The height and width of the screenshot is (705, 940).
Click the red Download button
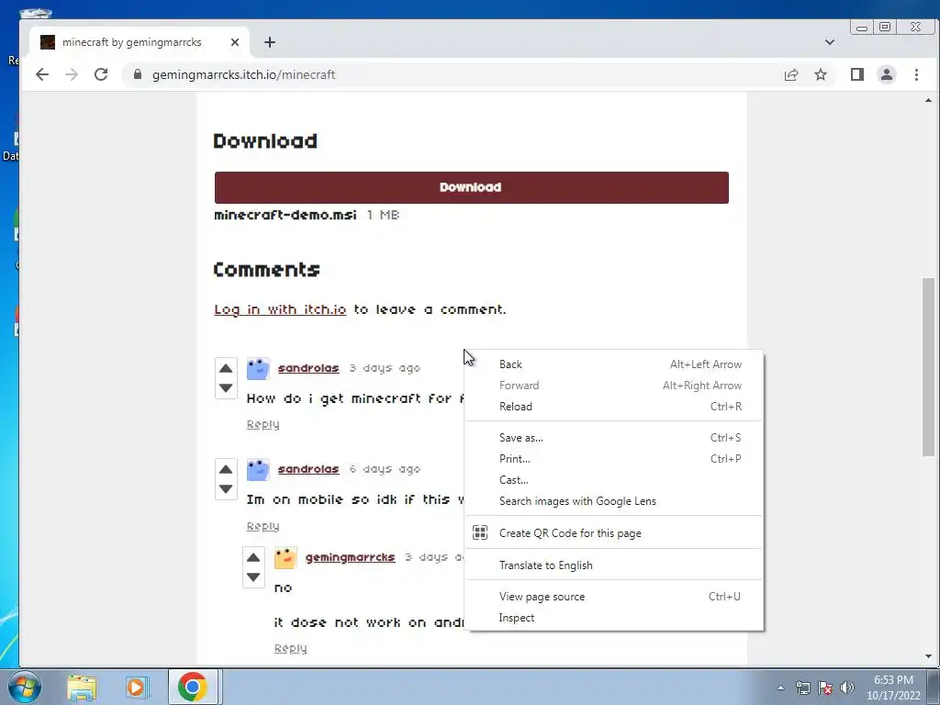471,187
